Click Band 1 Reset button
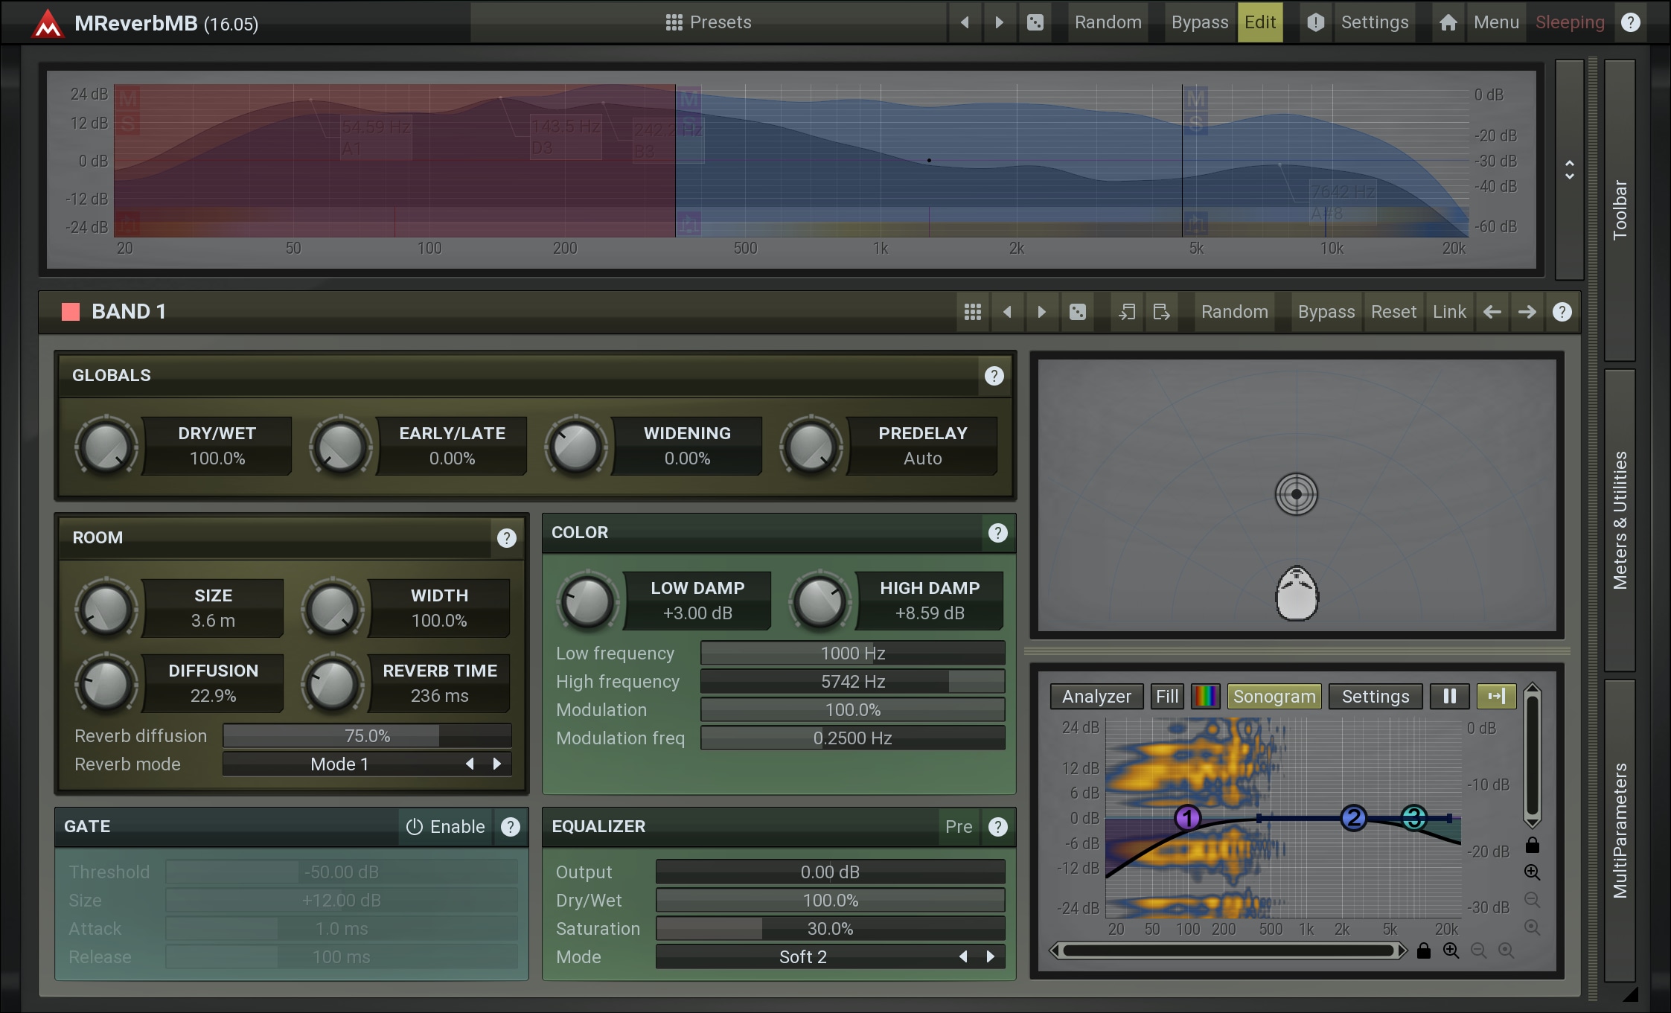Viewport: 1671px width, 1013px height. (1393, 312)
